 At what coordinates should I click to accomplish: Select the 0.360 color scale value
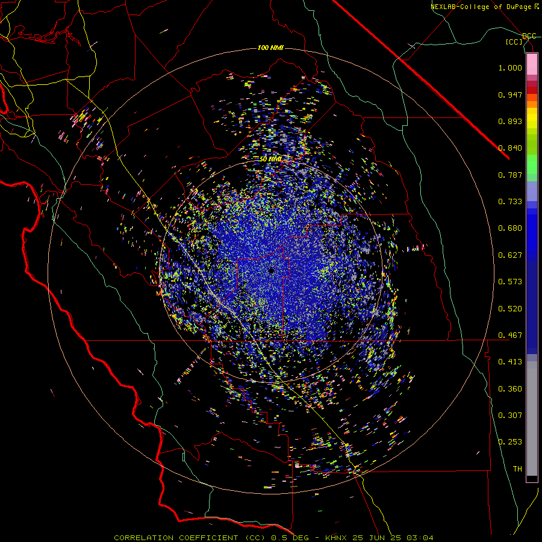[x=510, y=389]
